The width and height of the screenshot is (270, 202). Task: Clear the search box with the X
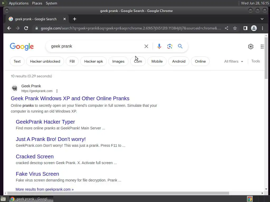[x=146, y=46]
